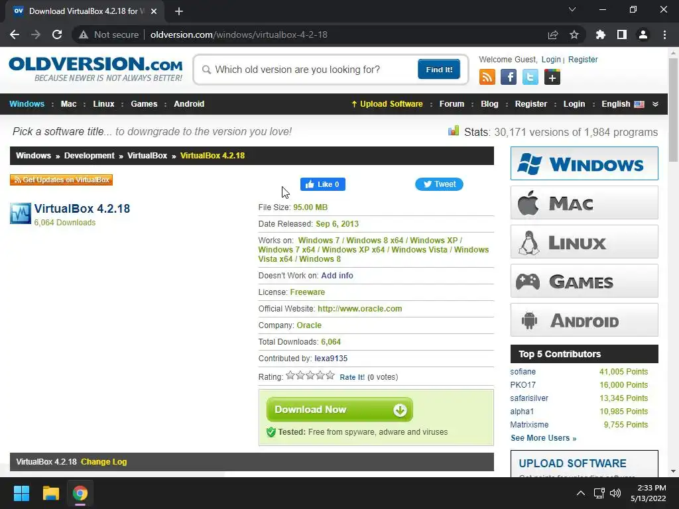Click the stats bar chart icon
Viewport: 679px width, 509px height.
(x=454, y=131)
